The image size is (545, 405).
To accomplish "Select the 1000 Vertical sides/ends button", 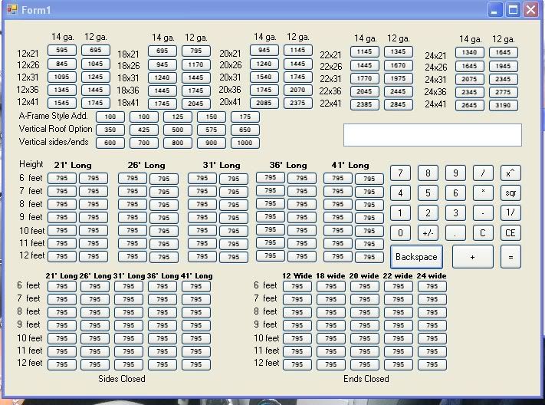I will click(245, 143).
